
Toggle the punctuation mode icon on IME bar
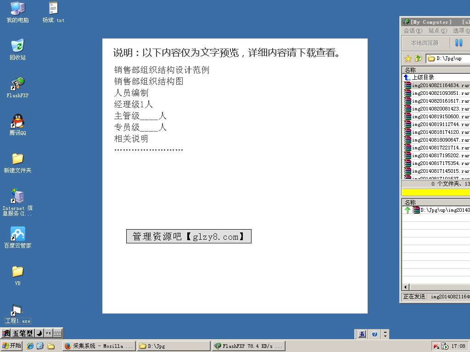click(48, 333)
